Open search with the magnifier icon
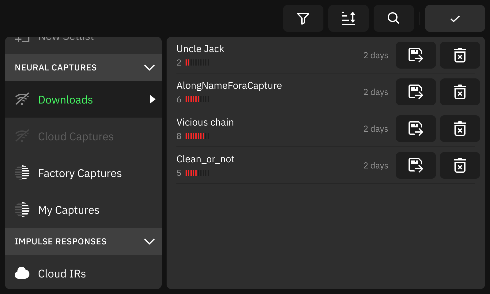 (x=394, y=18)
